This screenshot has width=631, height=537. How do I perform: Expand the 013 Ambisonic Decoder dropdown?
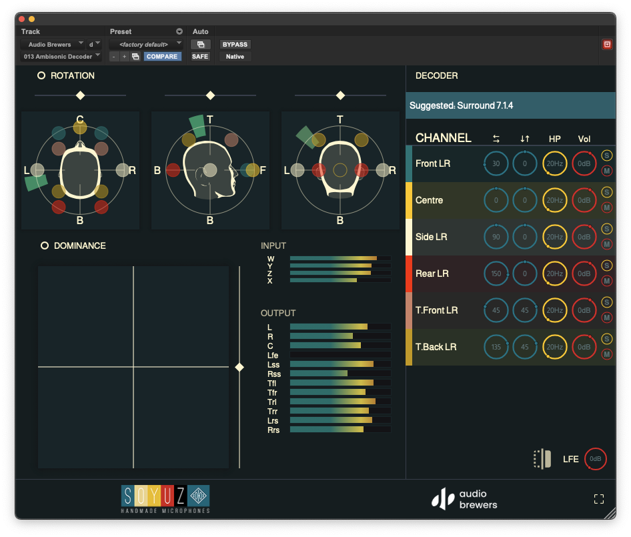[60, 56]
